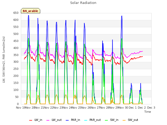
Task: Click the SW_in legend label
Action: 114,120
